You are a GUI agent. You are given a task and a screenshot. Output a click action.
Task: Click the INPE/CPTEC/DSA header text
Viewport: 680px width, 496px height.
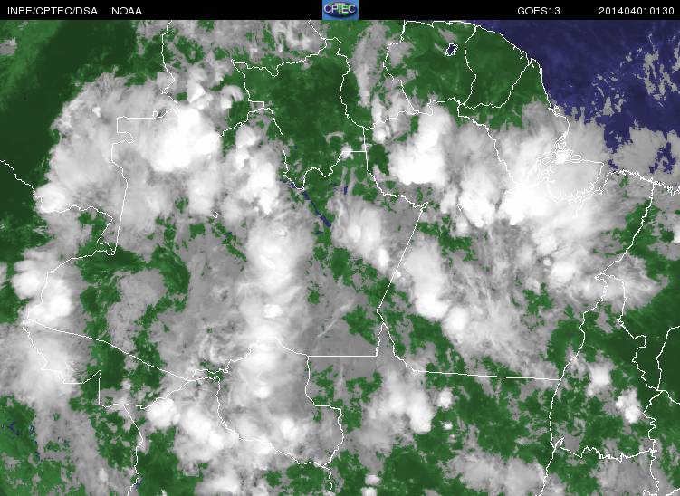[x=53, y=11]
